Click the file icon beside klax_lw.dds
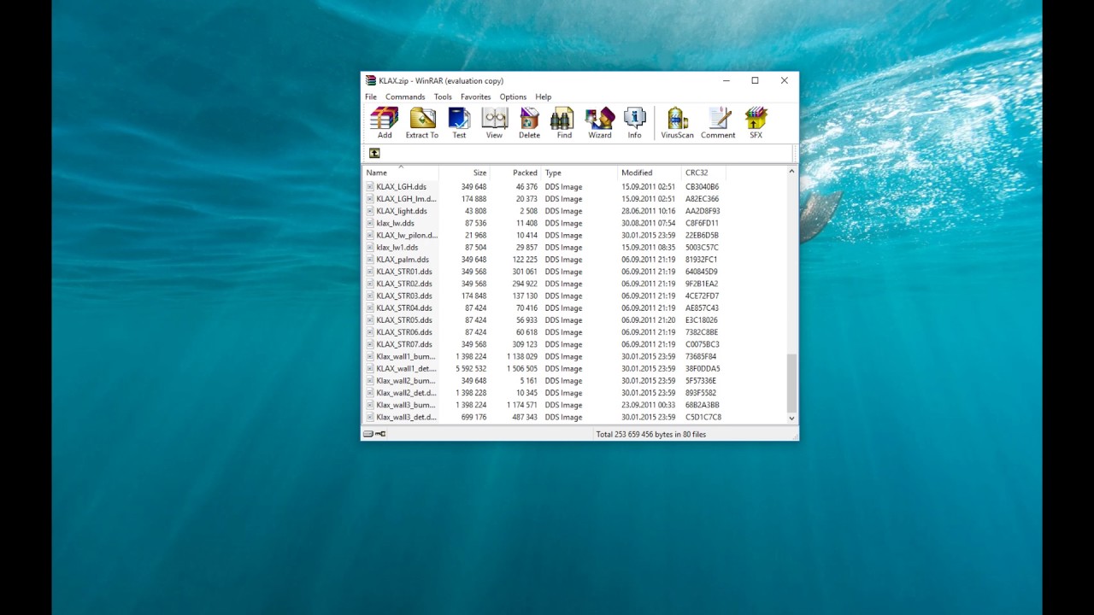The image size is (1094, 615). click(370, 223)
